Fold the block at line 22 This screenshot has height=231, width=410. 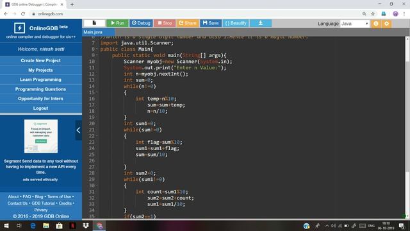[x=97, y=136]
